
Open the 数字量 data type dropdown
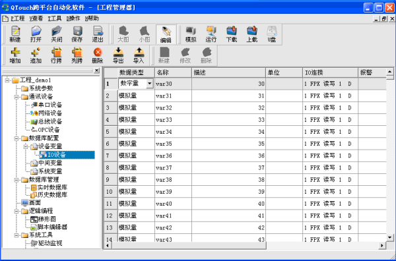pos(150,84)
